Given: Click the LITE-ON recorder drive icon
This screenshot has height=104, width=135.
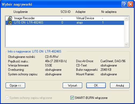Looking at the screenshot, I should click(x=10, y=23).
